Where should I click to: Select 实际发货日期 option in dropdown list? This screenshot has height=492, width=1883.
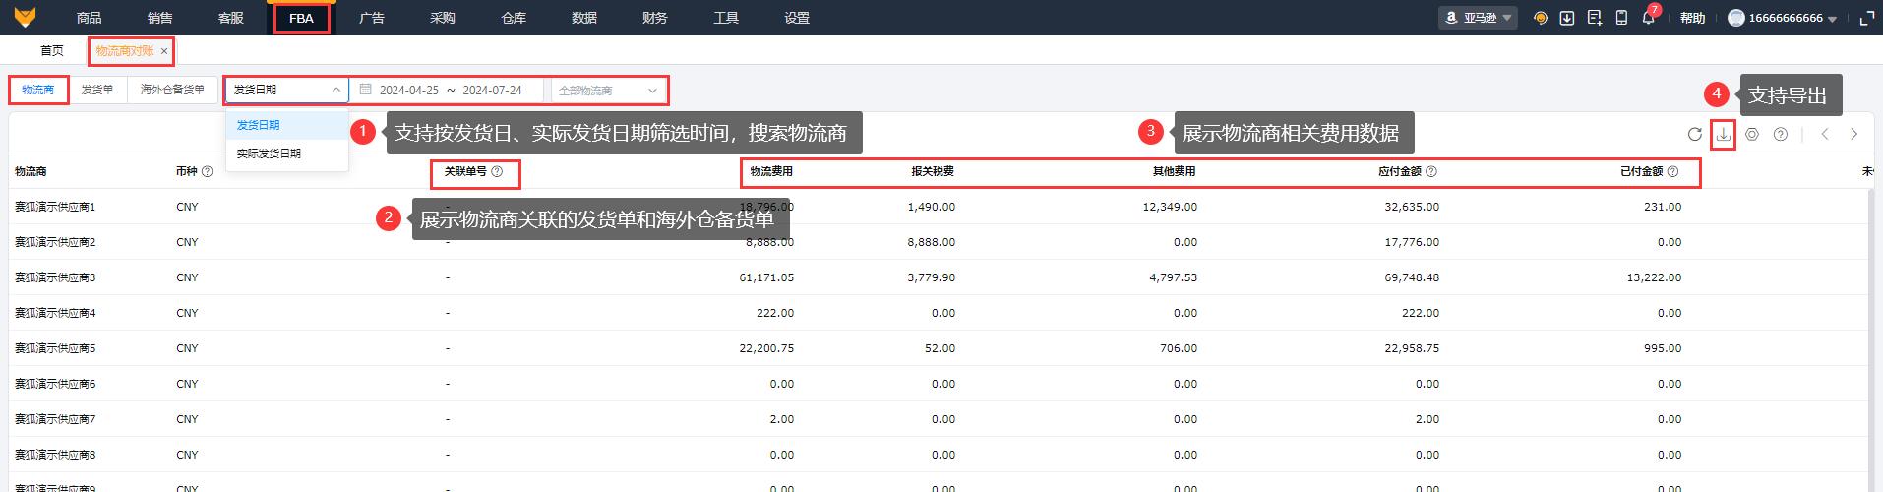click(x=287, y=154)
